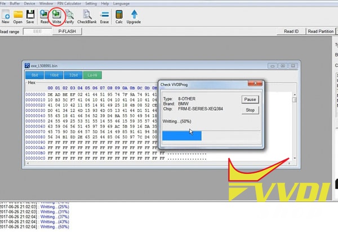Click hex row address 00000060
This screenshot has height=232, width=338.
coord(35,126)
